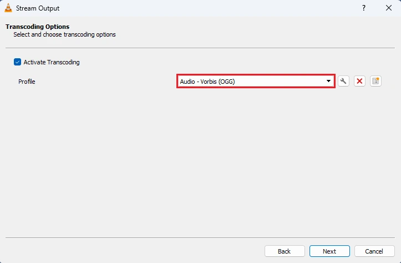
Task: Proceed with the Next button
Action: coord(329,251)
